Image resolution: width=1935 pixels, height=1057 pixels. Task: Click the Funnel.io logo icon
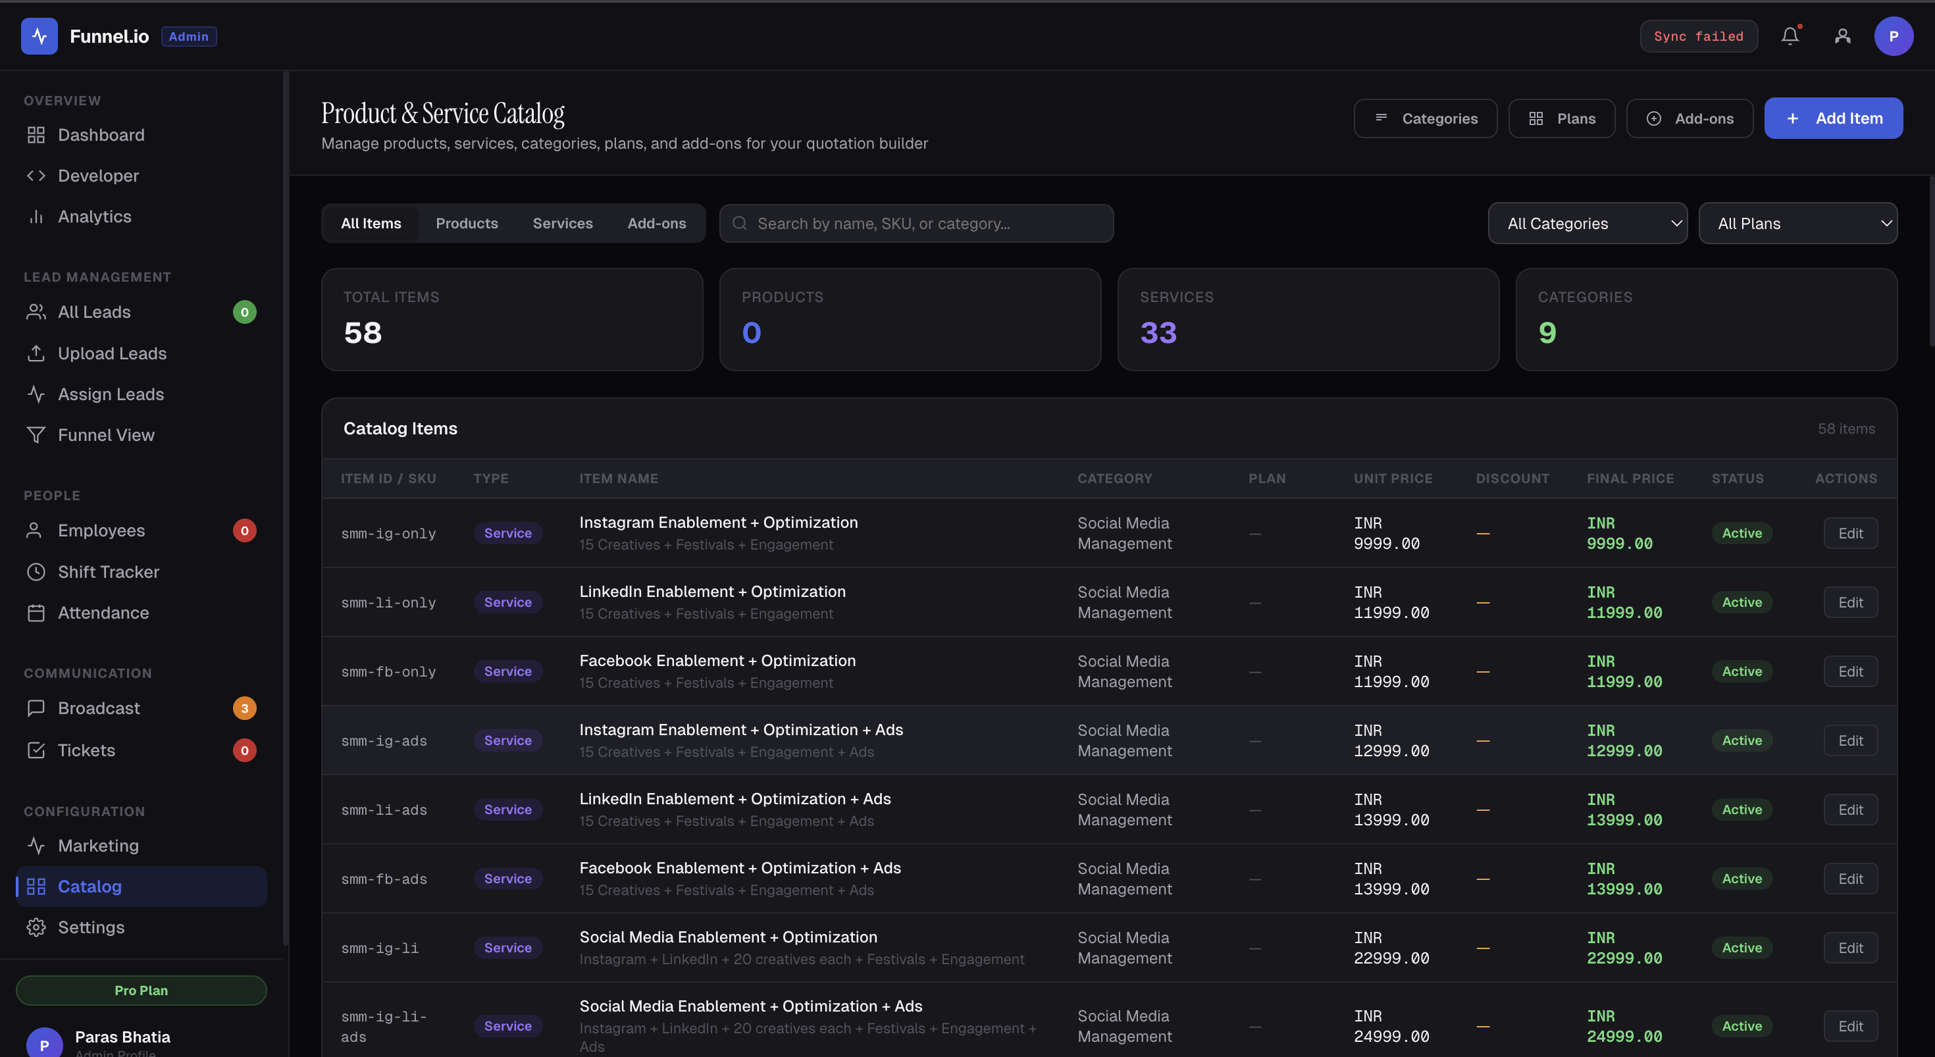[x=39, y=36]
